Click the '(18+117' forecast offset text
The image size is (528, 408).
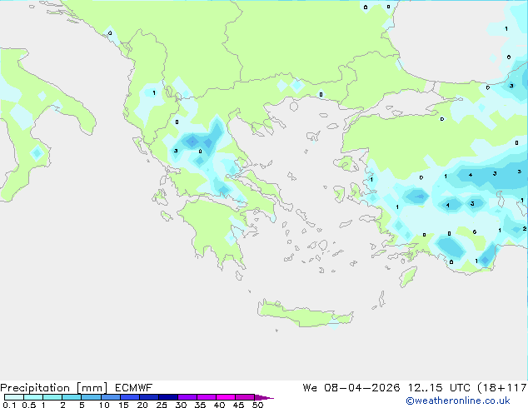coord(502,388)
